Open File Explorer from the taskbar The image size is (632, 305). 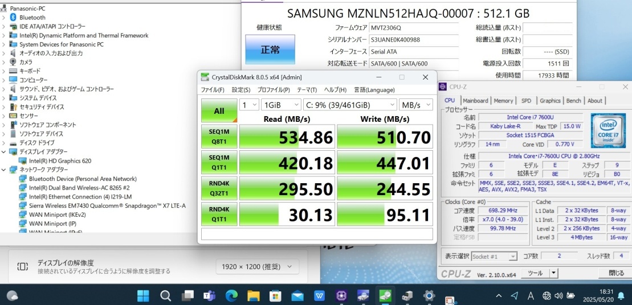point(253,296)
